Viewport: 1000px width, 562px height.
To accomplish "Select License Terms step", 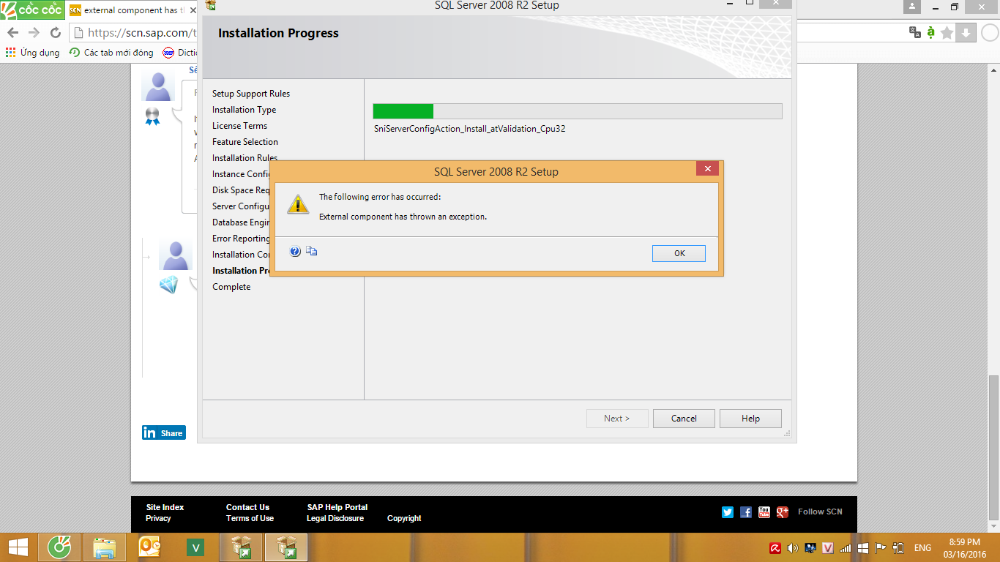I will coord(240,126).
